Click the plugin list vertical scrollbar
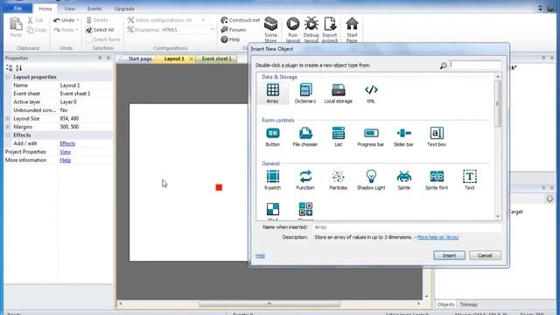 pos(498,103)
